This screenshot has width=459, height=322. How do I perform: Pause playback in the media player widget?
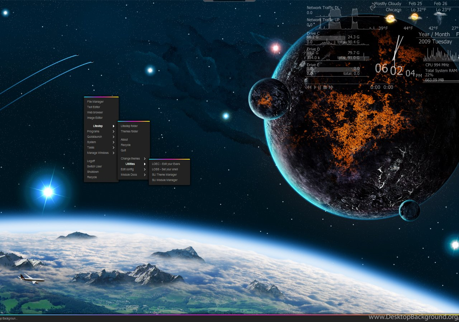point(320,87)
